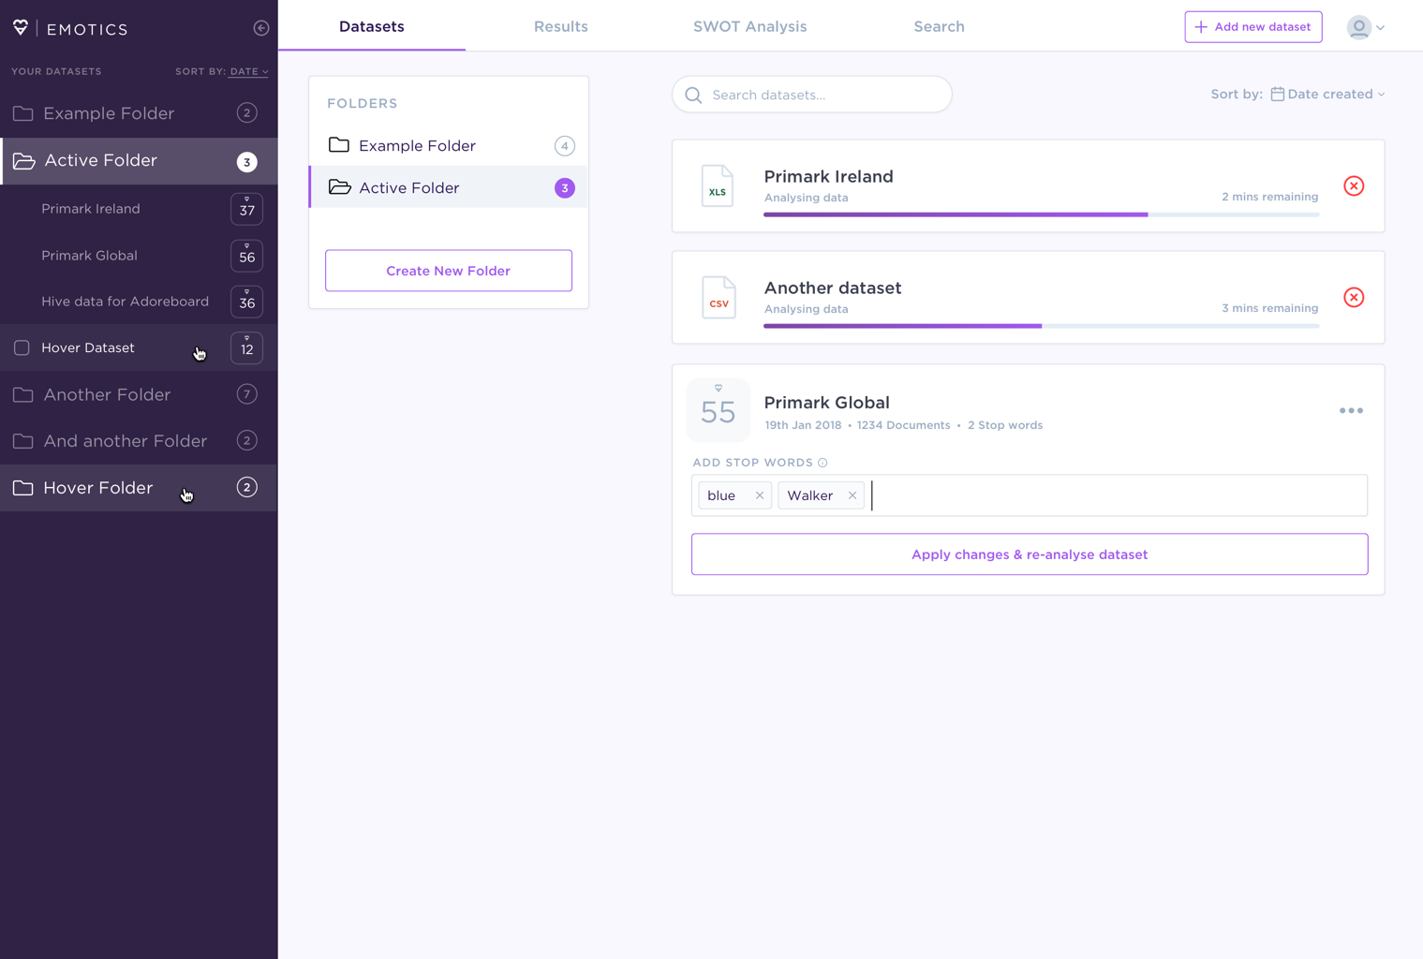
Task: Expand And another Folder in the sidebar
Action: (x=139, y=441)
